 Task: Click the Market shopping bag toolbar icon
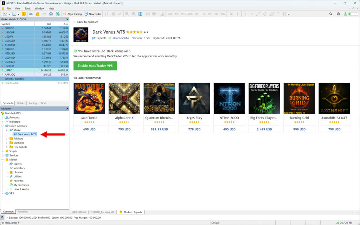[x=37, y=14]
